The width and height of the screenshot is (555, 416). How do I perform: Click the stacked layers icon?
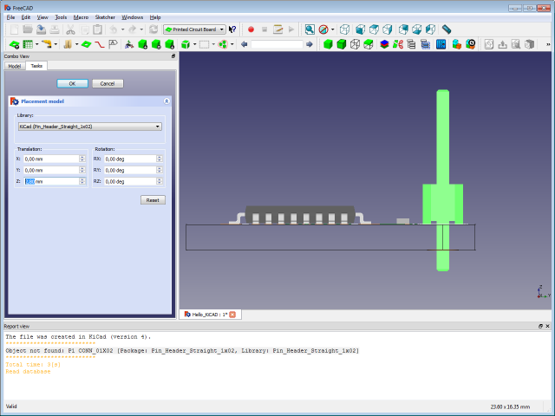384,44
